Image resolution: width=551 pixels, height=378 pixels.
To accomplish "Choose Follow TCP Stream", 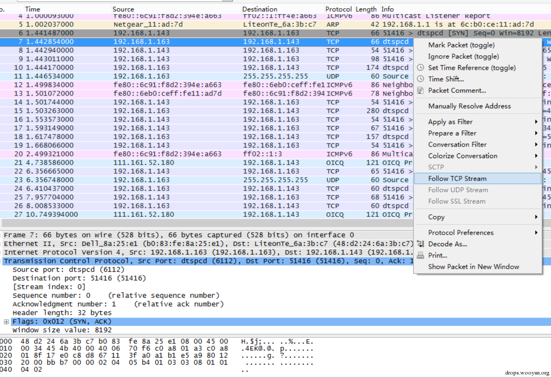I will click(457, 178).
